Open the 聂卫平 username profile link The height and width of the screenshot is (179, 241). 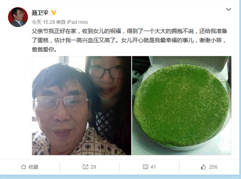pos(40,13)
